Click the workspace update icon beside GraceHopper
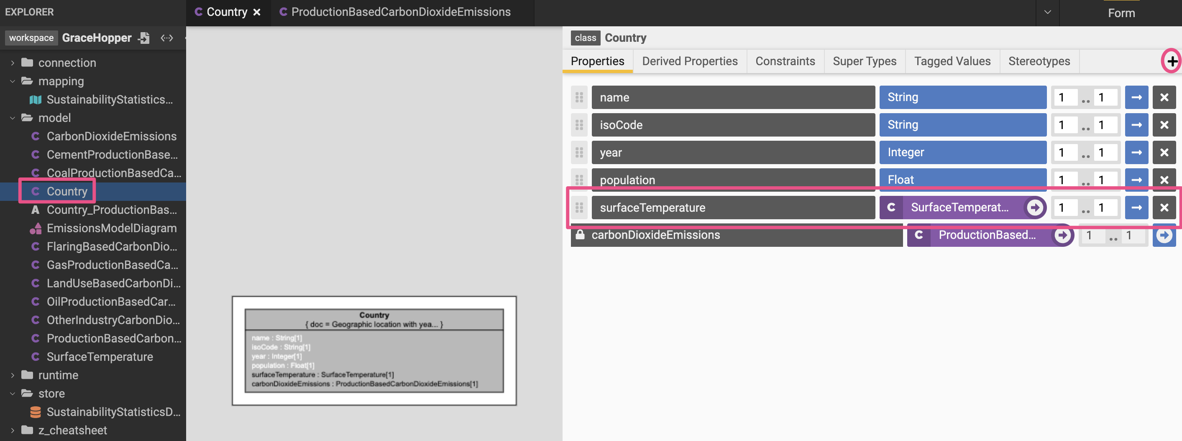The image size is (1182, 441). [144, 38]
